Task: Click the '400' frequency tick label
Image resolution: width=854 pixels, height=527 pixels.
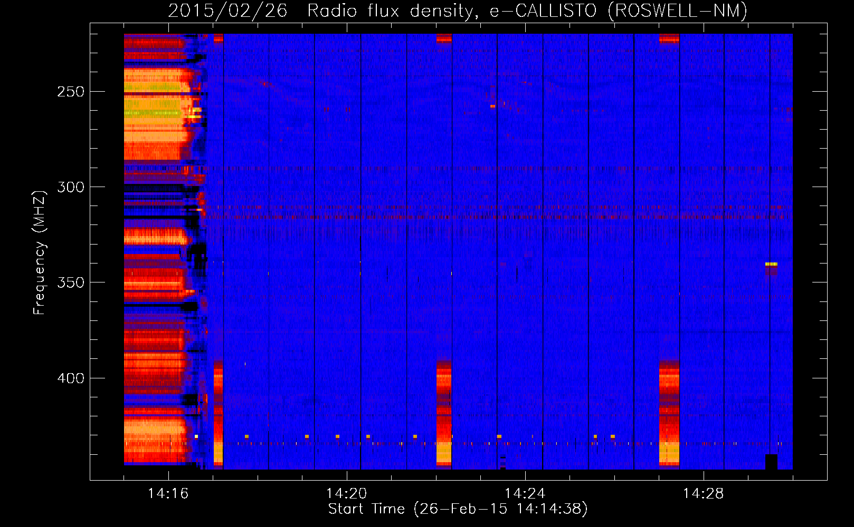Action: [71, 378]
